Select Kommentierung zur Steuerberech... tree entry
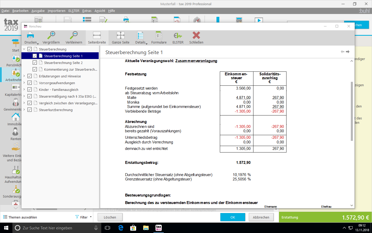 [x=71, y=69]
